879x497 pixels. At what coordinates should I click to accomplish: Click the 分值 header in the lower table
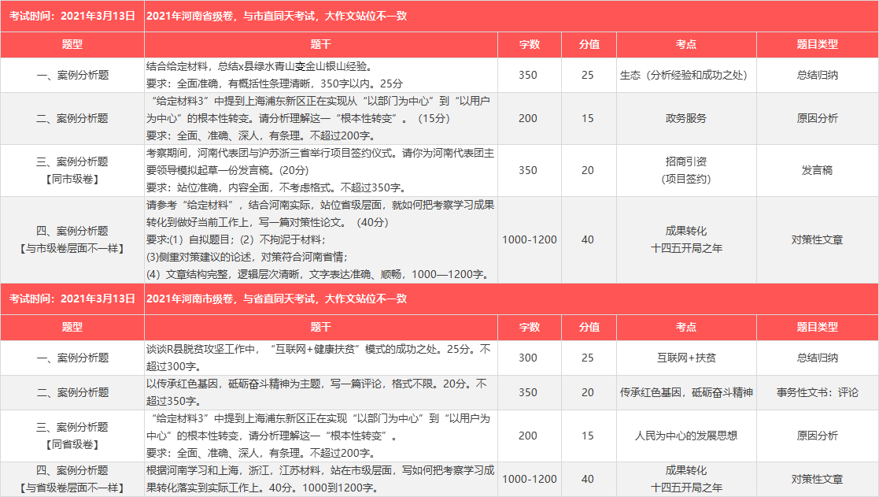pos(589,327)
